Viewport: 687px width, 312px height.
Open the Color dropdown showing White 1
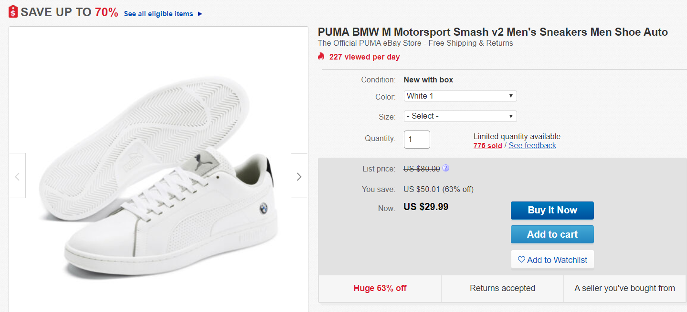point(460,96)
